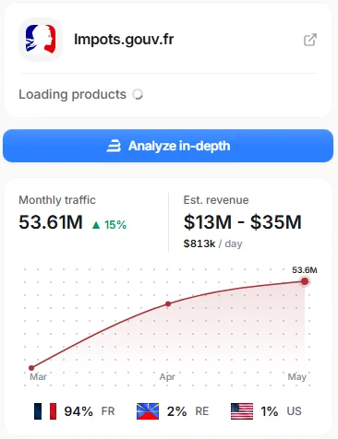Click the $13M - $35M revenue estimate
The height and width of the screenshot is (439, 338).
point(243,222)
